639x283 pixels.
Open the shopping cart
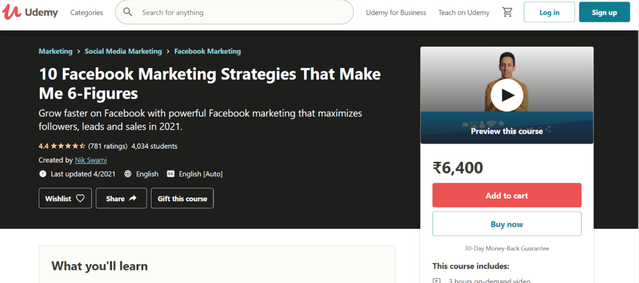pos(507,12)
